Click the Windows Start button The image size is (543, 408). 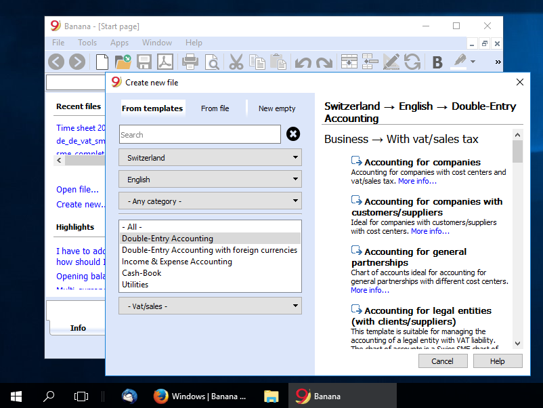coord(16,396)
